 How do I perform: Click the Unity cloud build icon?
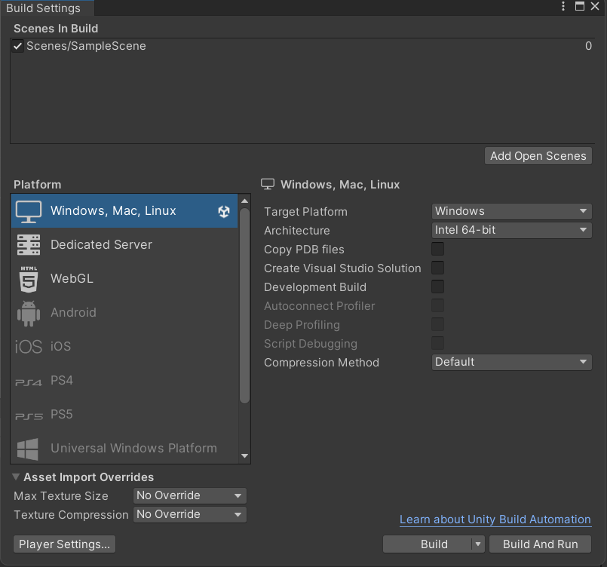[223, 213]
